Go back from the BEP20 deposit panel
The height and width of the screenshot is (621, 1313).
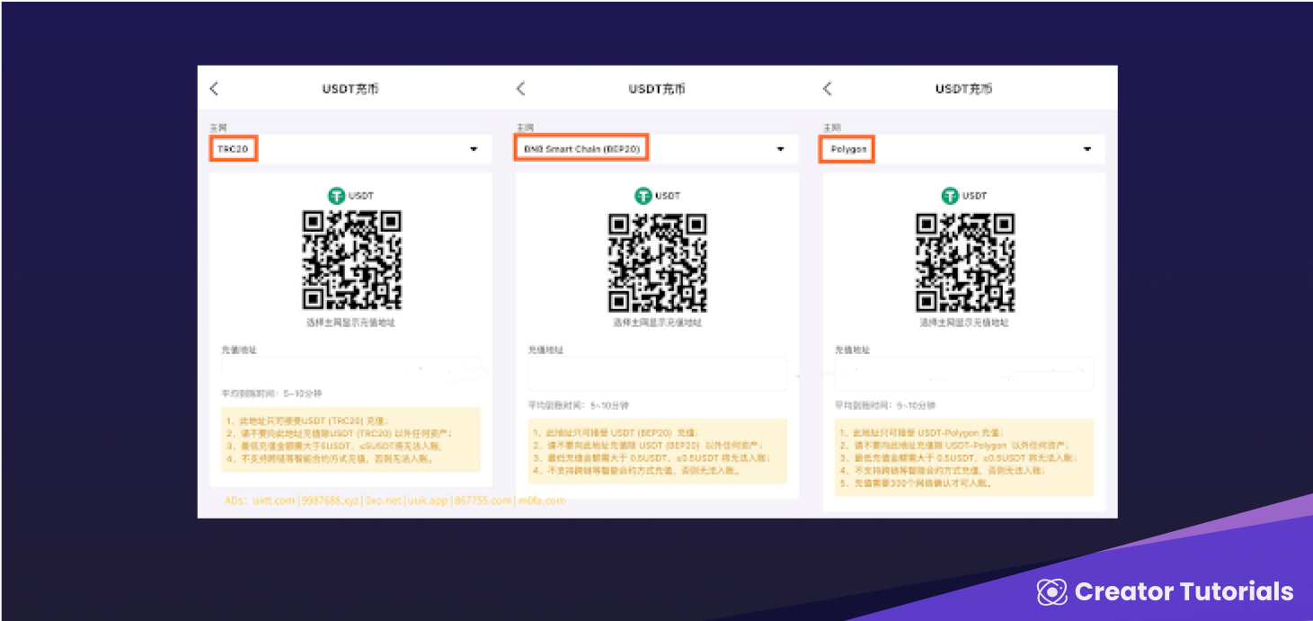click(x=520, y=88)
